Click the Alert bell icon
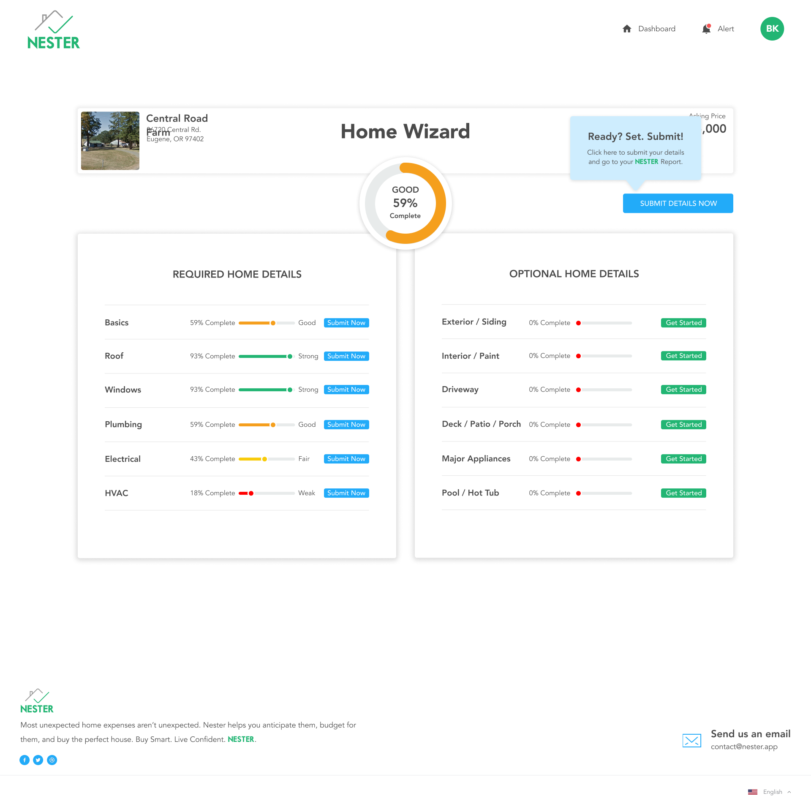The height and width of the screenshot is (812, 811). pyautogui.click(x=706, y=29)
